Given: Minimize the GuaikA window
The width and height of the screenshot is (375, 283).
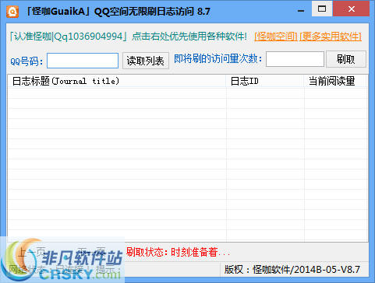Looking at the screenshot, I should point(301,11).
